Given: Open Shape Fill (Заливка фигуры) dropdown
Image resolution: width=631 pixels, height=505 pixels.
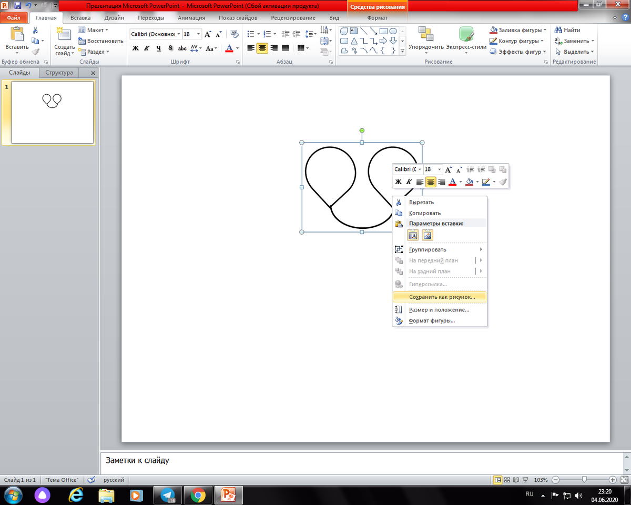Looking at the screenshot, I should (x=518, y=30).
